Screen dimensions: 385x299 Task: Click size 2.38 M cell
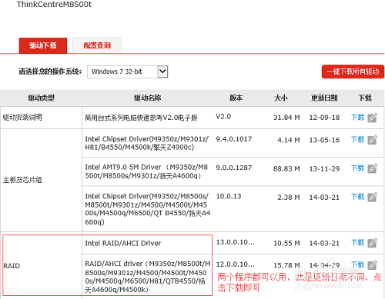pyautogui.click(x=289, y=198)
